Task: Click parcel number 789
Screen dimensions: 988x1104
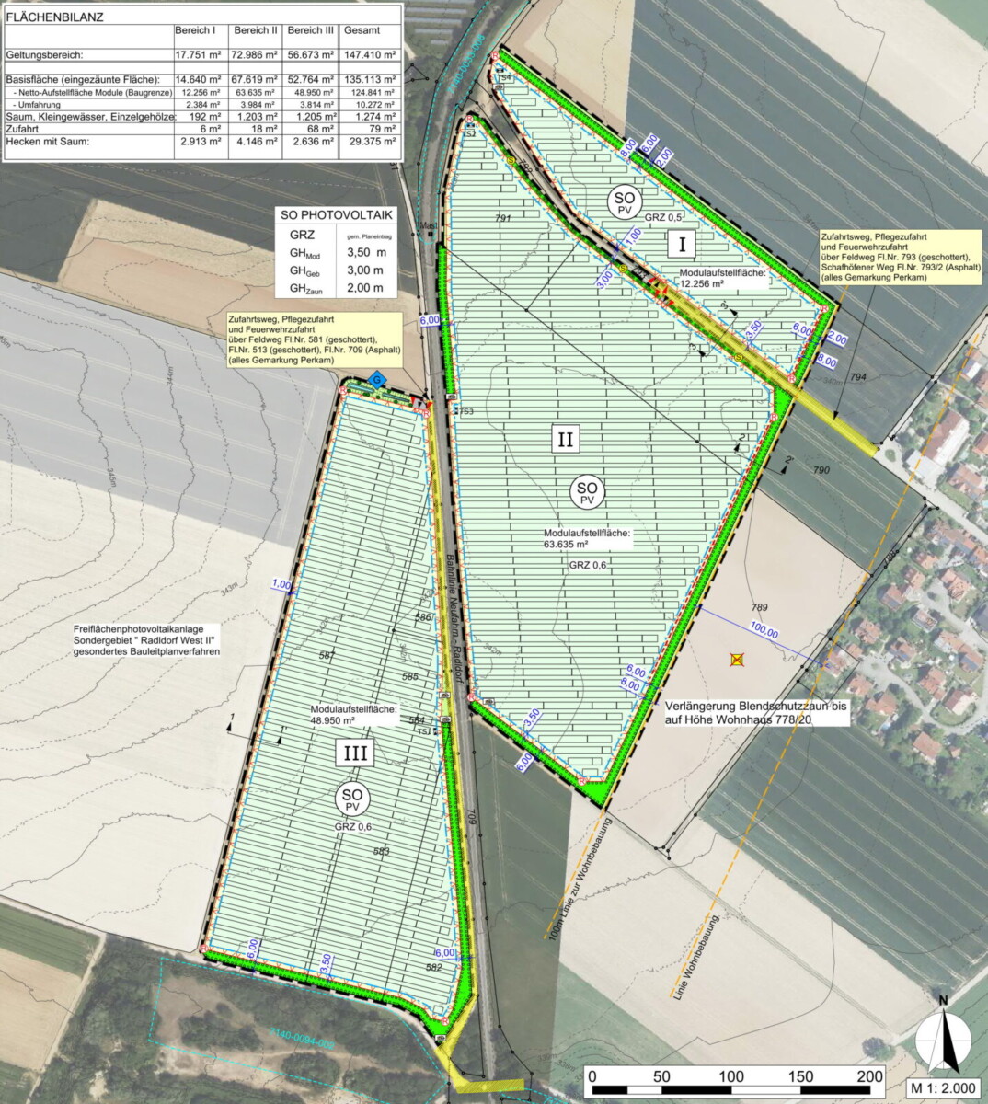Action: pyautogui.click(x=759, y=607)
